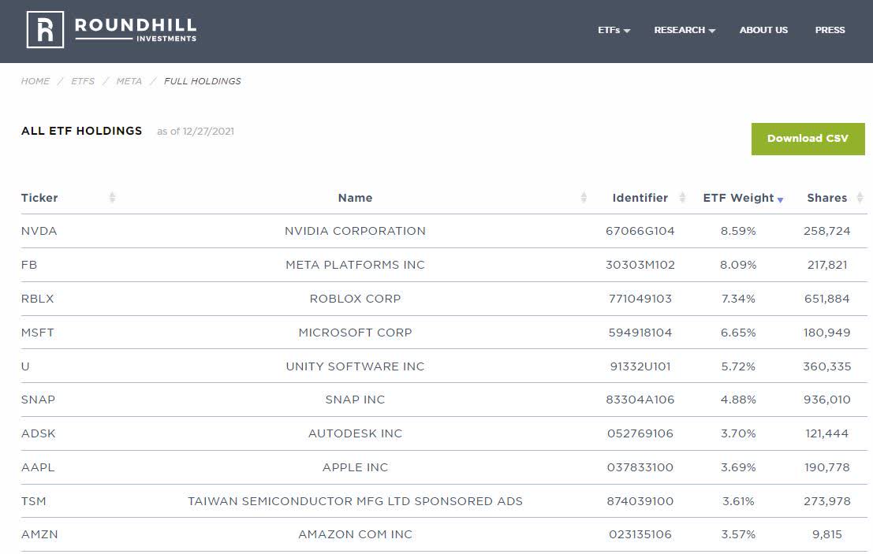Select the ADSK ticker cell
Image resolution: width=873 pixels, height=554 pixels.
[39, 433]
